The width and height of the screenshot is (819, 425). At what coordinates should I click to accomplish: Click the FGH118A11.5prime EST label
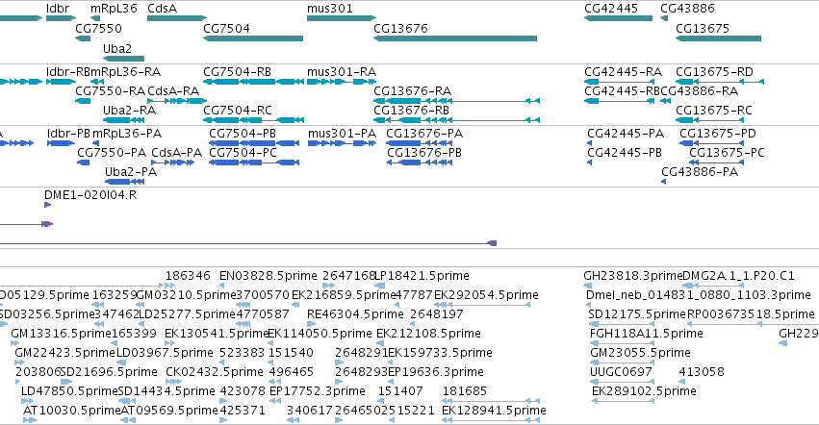[646, 334]
